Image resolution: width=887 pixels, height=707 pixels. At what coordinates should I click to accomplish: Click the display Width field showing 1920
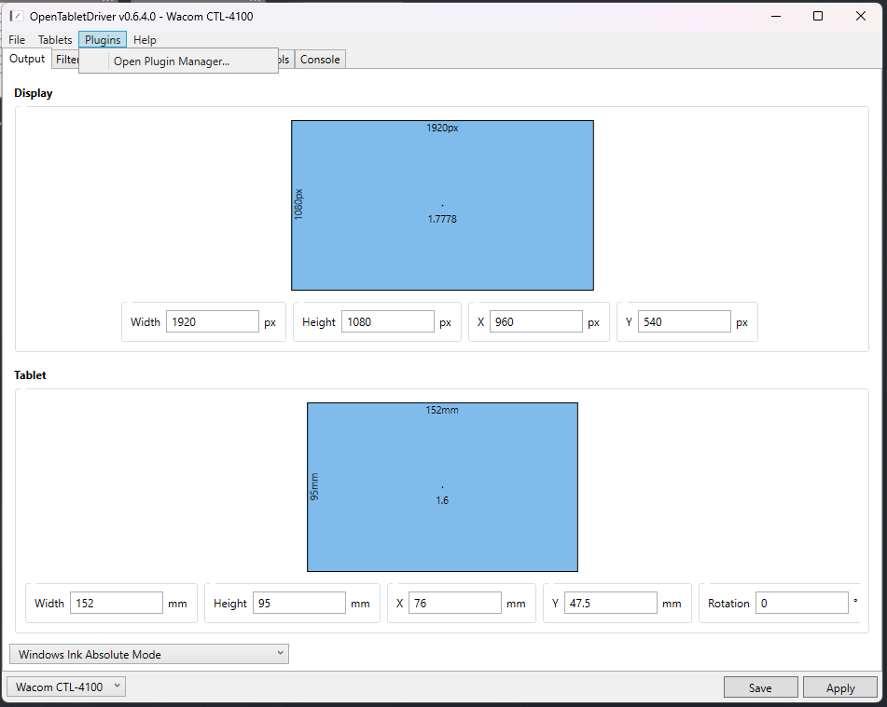click(x=213, y=320)
